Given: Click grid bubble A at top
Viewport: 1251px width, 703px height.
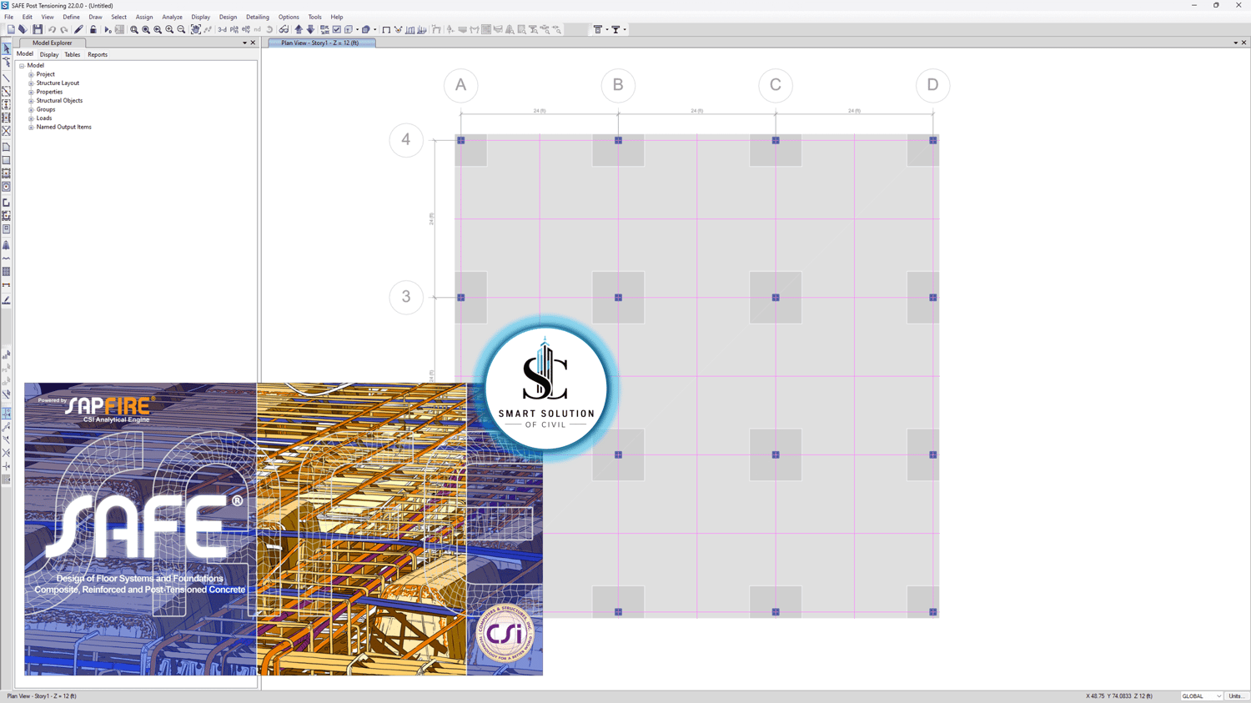Looking at the screenshot, I should coord(461,85).
